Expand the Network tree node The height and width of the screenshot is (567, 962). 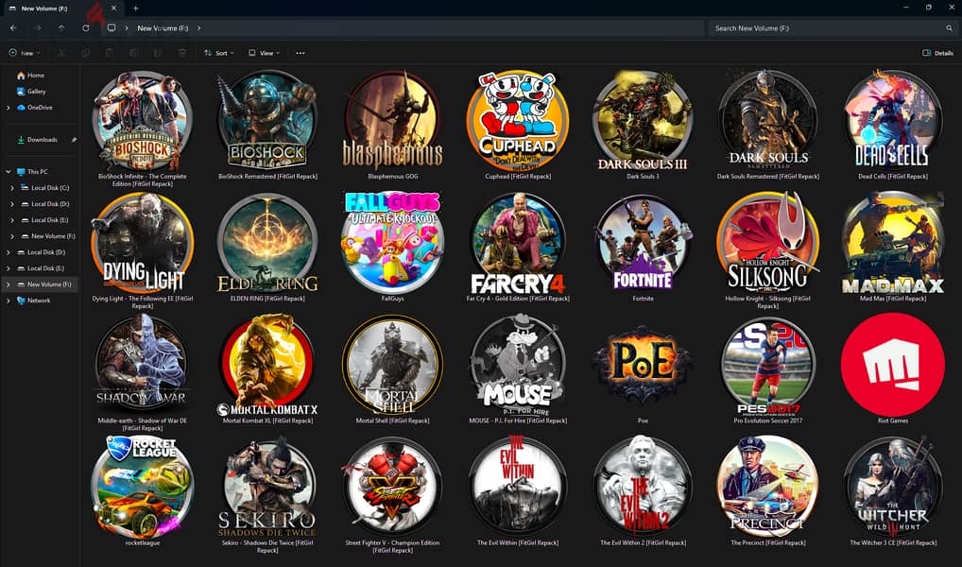pos(8,301)
